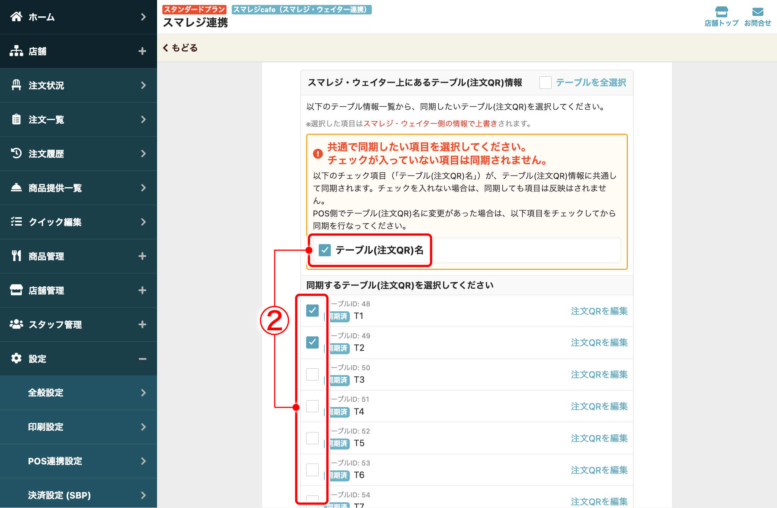Check the T6 table checkbox
777x508 pixels.
(x=312, y=470)
